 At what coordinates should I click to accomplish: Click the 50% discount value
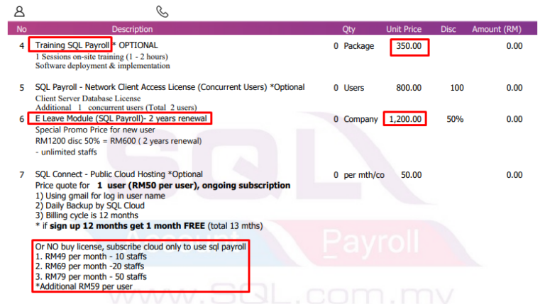455,119
